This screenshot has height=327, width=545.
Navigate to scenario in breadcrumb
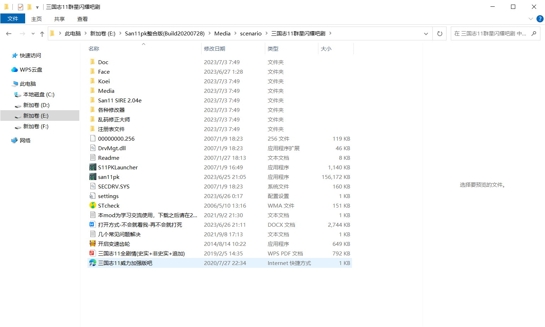(251, 33)
